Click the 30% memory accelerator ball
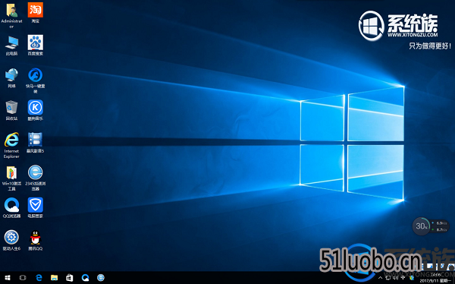The height and width of the screenshot is (284, 455). point(422,226)
